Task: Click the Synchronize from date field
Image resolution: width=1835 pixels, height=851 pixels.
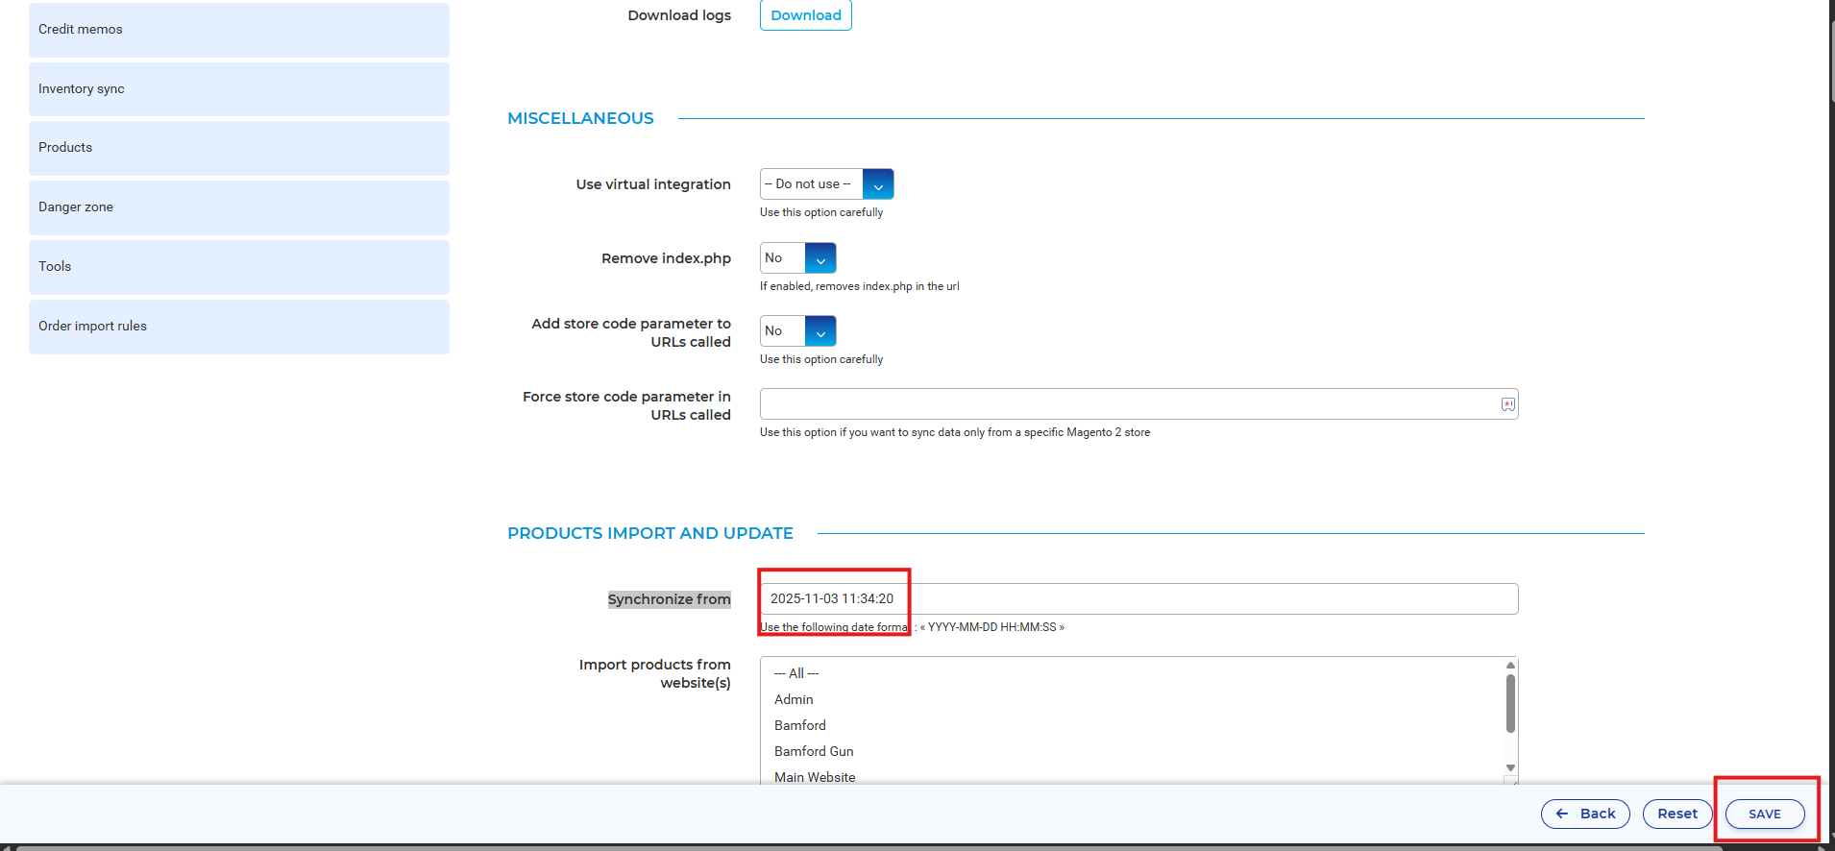Action: point(1138,598)
